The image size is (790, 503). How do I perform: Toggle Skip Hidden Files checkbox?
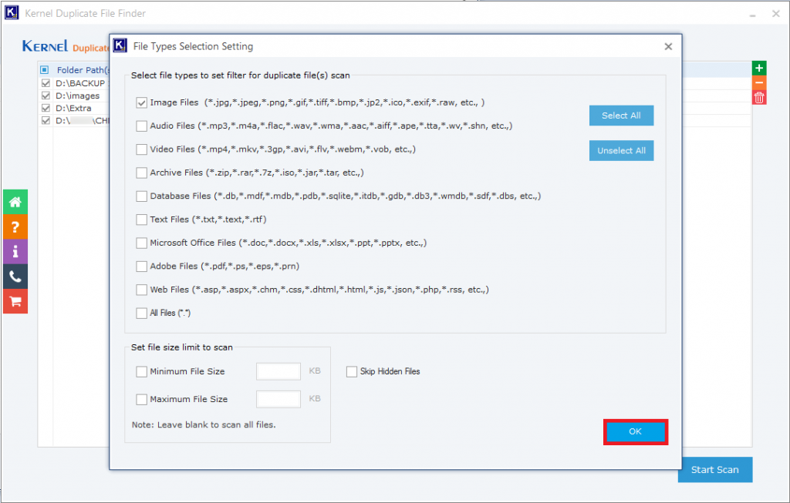pos(352,372)
